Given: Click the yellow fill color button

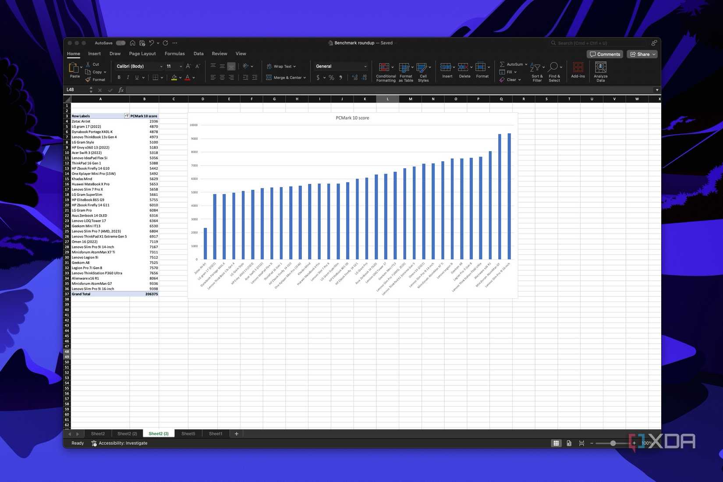Looking at the screenshot, I should tap(174, 78).
